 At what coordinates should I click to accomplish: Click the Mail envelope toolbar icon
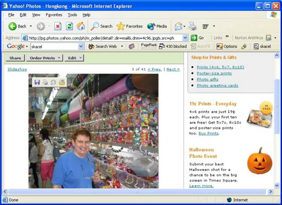click(x=178, y=26)
